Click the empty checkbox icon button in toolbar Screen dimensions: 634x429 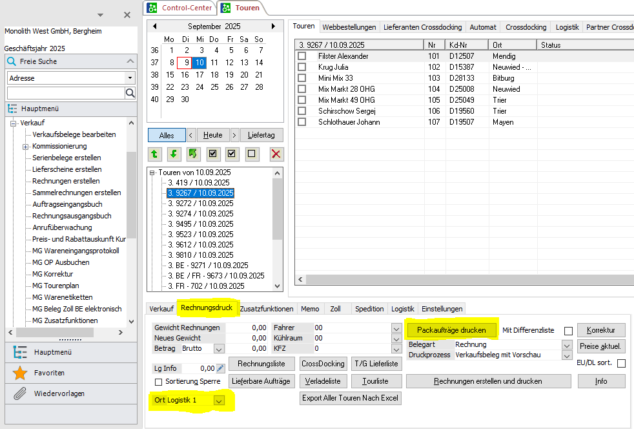click(252, 154)
